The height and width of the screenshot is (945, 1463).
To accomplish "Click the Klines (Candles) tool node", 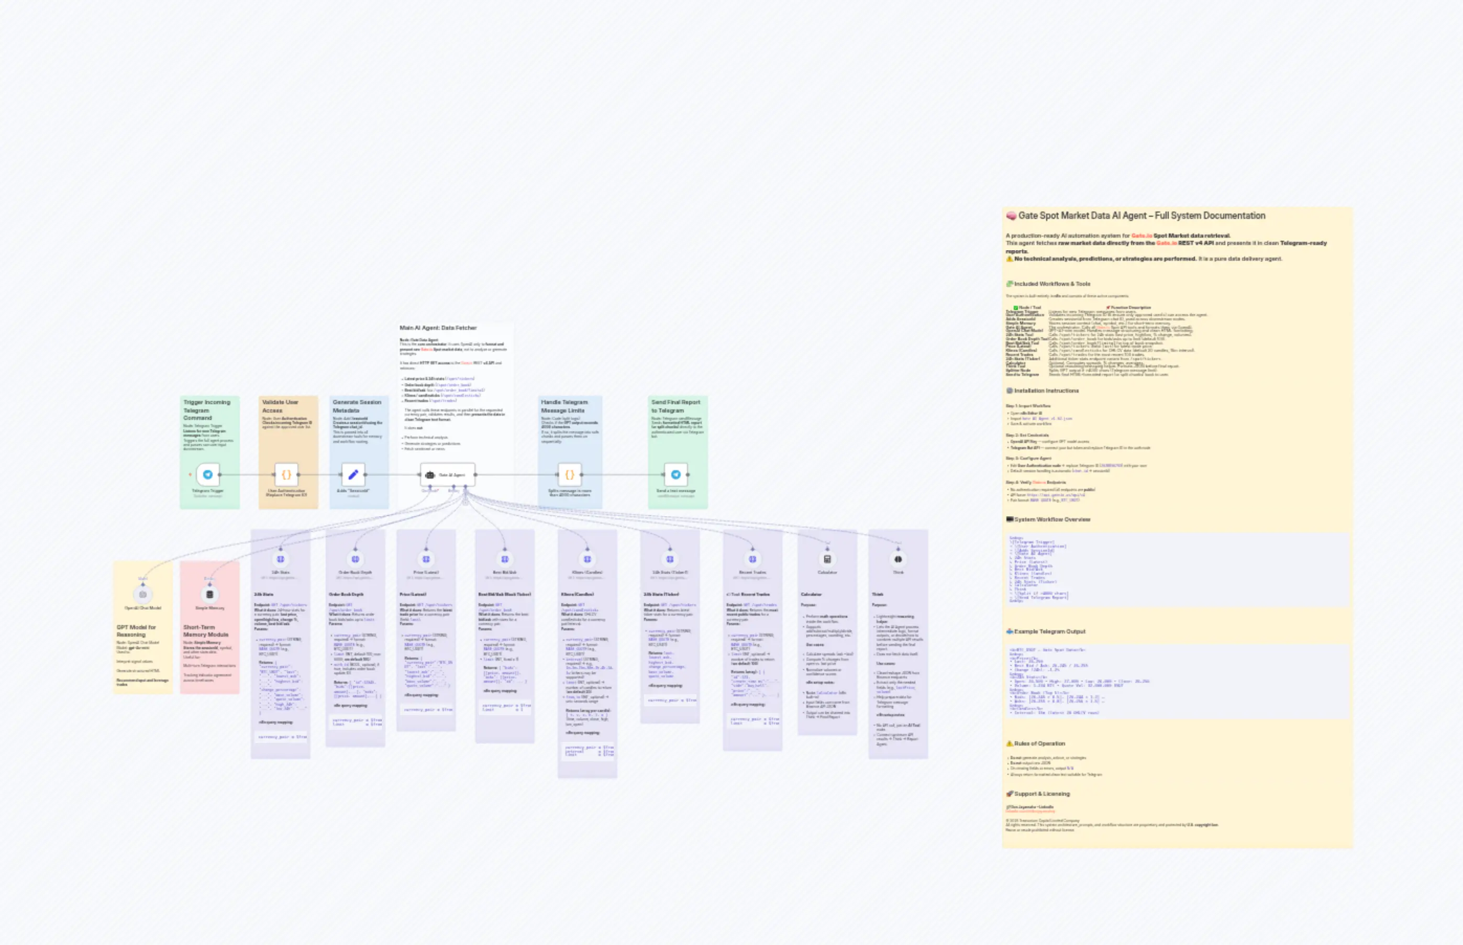I will click(588, 559).
